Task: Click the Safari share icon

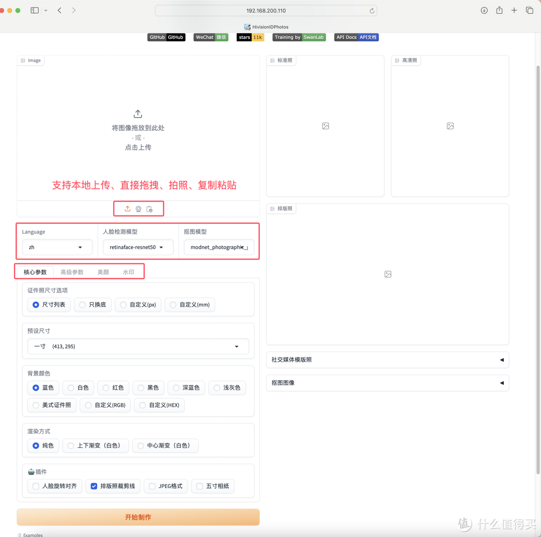Action: point(499,11)
